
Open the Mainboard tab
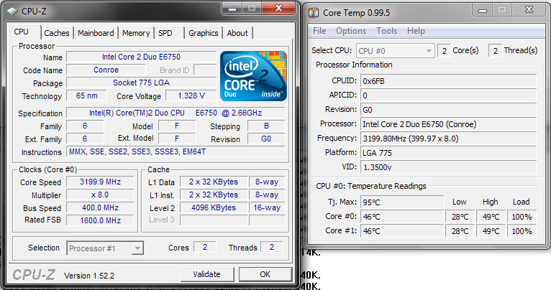(x=96, y=33)
